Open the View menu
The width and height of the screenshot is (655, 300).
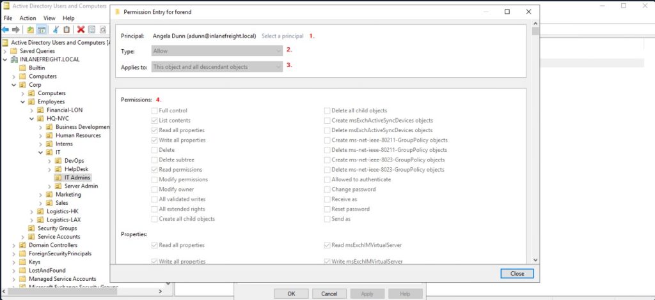[x=49, y=18]
